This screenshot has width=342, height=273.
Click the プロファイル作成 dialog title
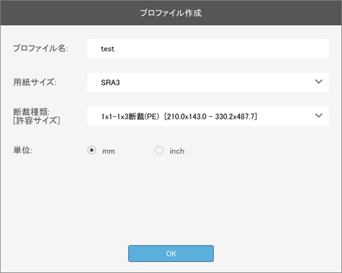pyautogui.click(x=171, y=13)
